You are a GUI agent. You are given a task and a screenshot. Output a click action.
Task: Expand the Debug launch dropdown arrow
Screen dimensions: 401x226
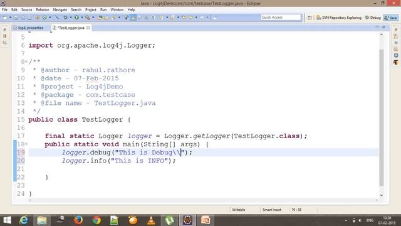(x=71, y=18)
